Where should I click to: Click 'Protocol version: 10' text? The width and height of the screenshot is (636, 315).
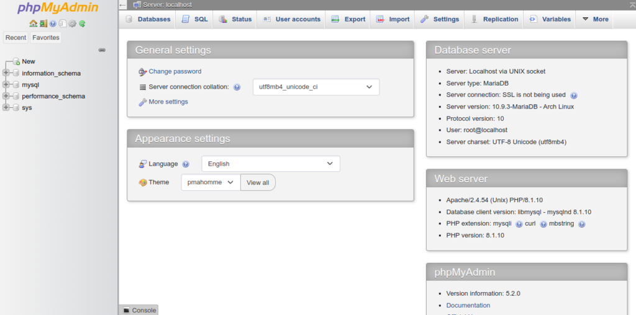click(475, 118)
